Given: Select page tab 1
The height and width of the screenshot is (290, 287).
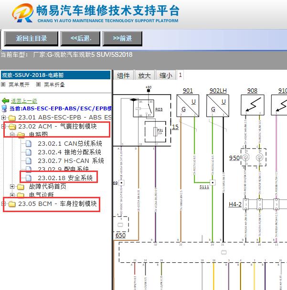Looking at the screenshot, I should (x=180, y=75).
